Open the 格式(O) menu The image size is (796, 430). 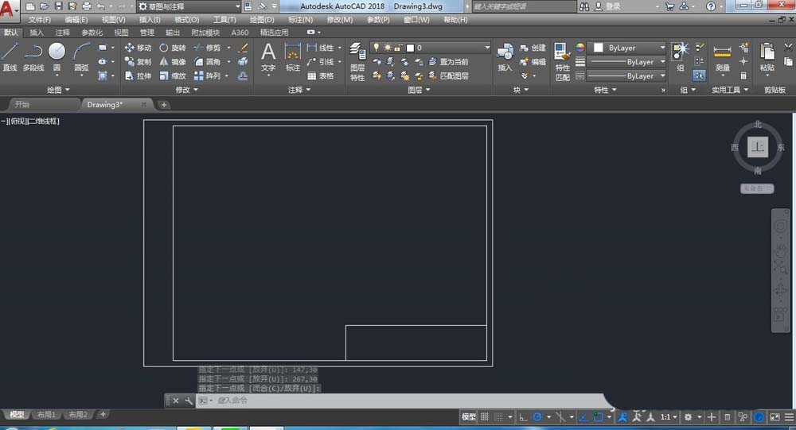[x=187, y=19]
